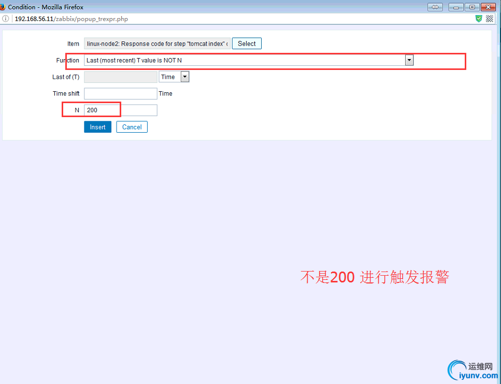
Task: Click the Time text beside Time shift field
Action: pyautogui.click(x=165, y=94)
